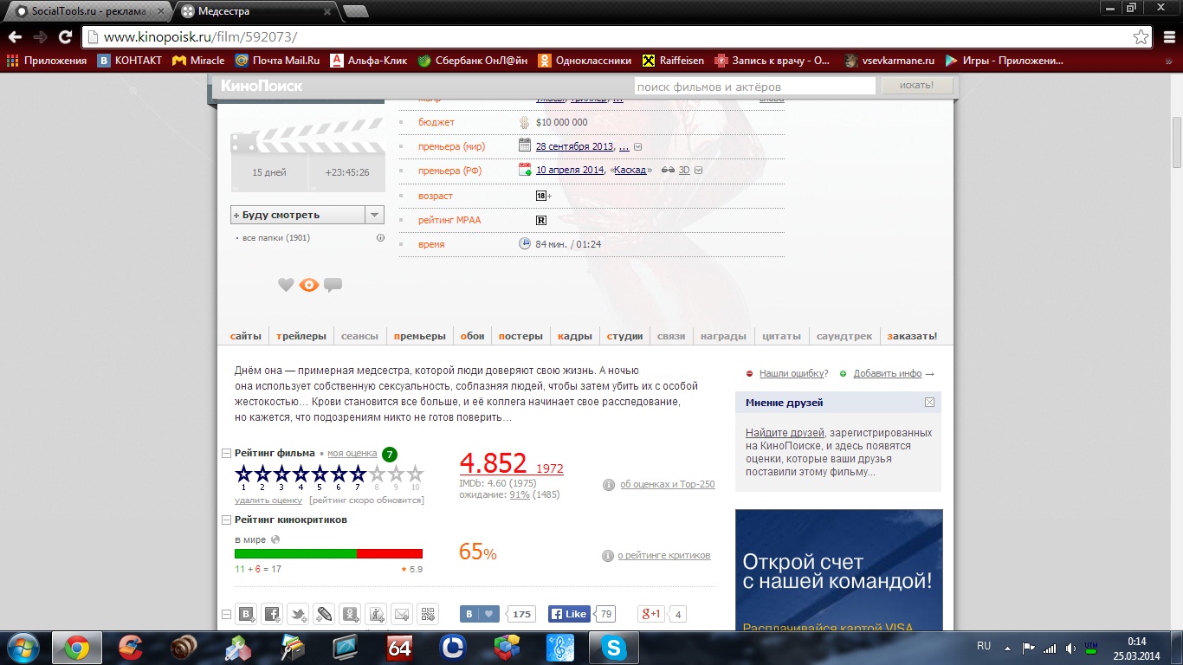1183x665 pixels.
Task: Collapse the Рейтинг кинокритиков section
Action: (x=226, y=520)
